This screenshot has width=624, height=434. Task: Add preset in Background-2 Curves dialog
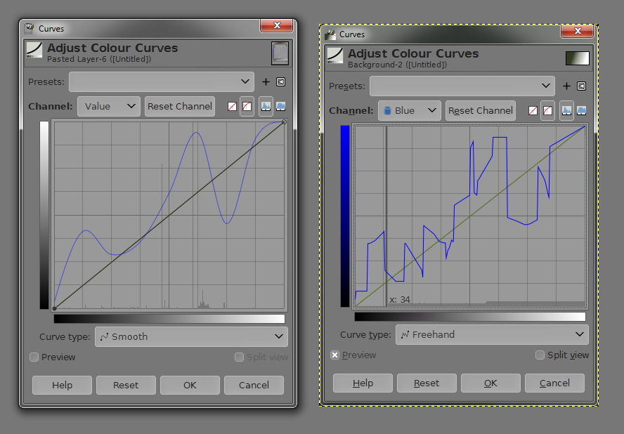(x=566, y=86)
